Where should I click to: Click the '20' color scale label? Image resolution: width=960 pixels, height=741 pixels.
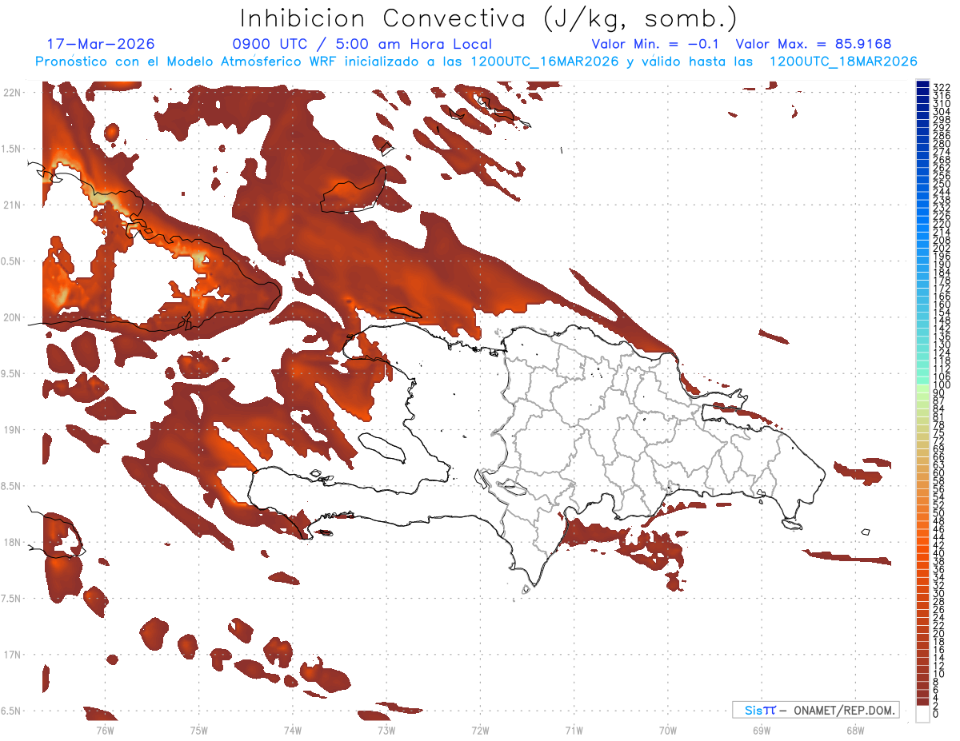pyautogui.click(x=939, y=633)
